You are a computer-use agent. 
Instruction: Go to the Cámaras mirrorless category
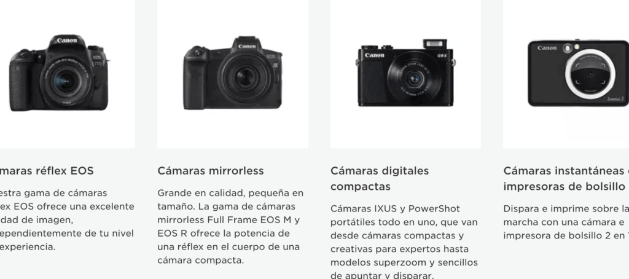tap(211, 171)
